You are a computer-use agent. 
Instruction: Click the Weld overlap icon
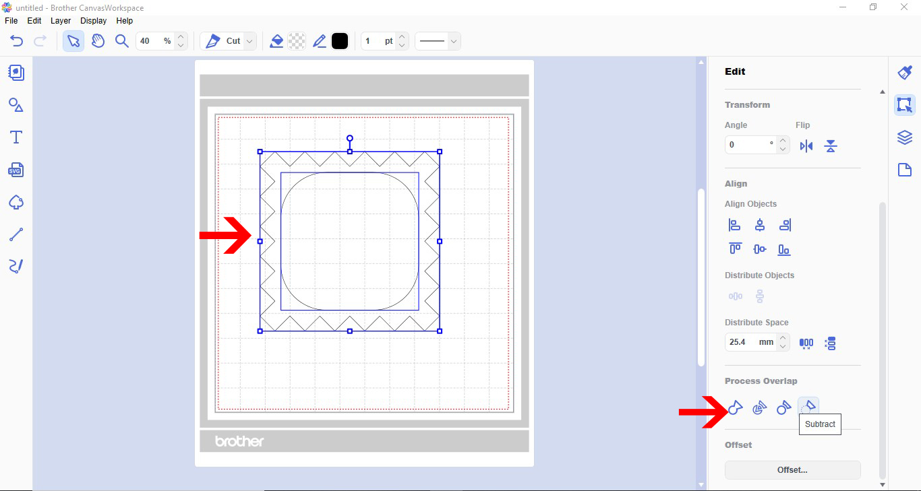(736, 407)
